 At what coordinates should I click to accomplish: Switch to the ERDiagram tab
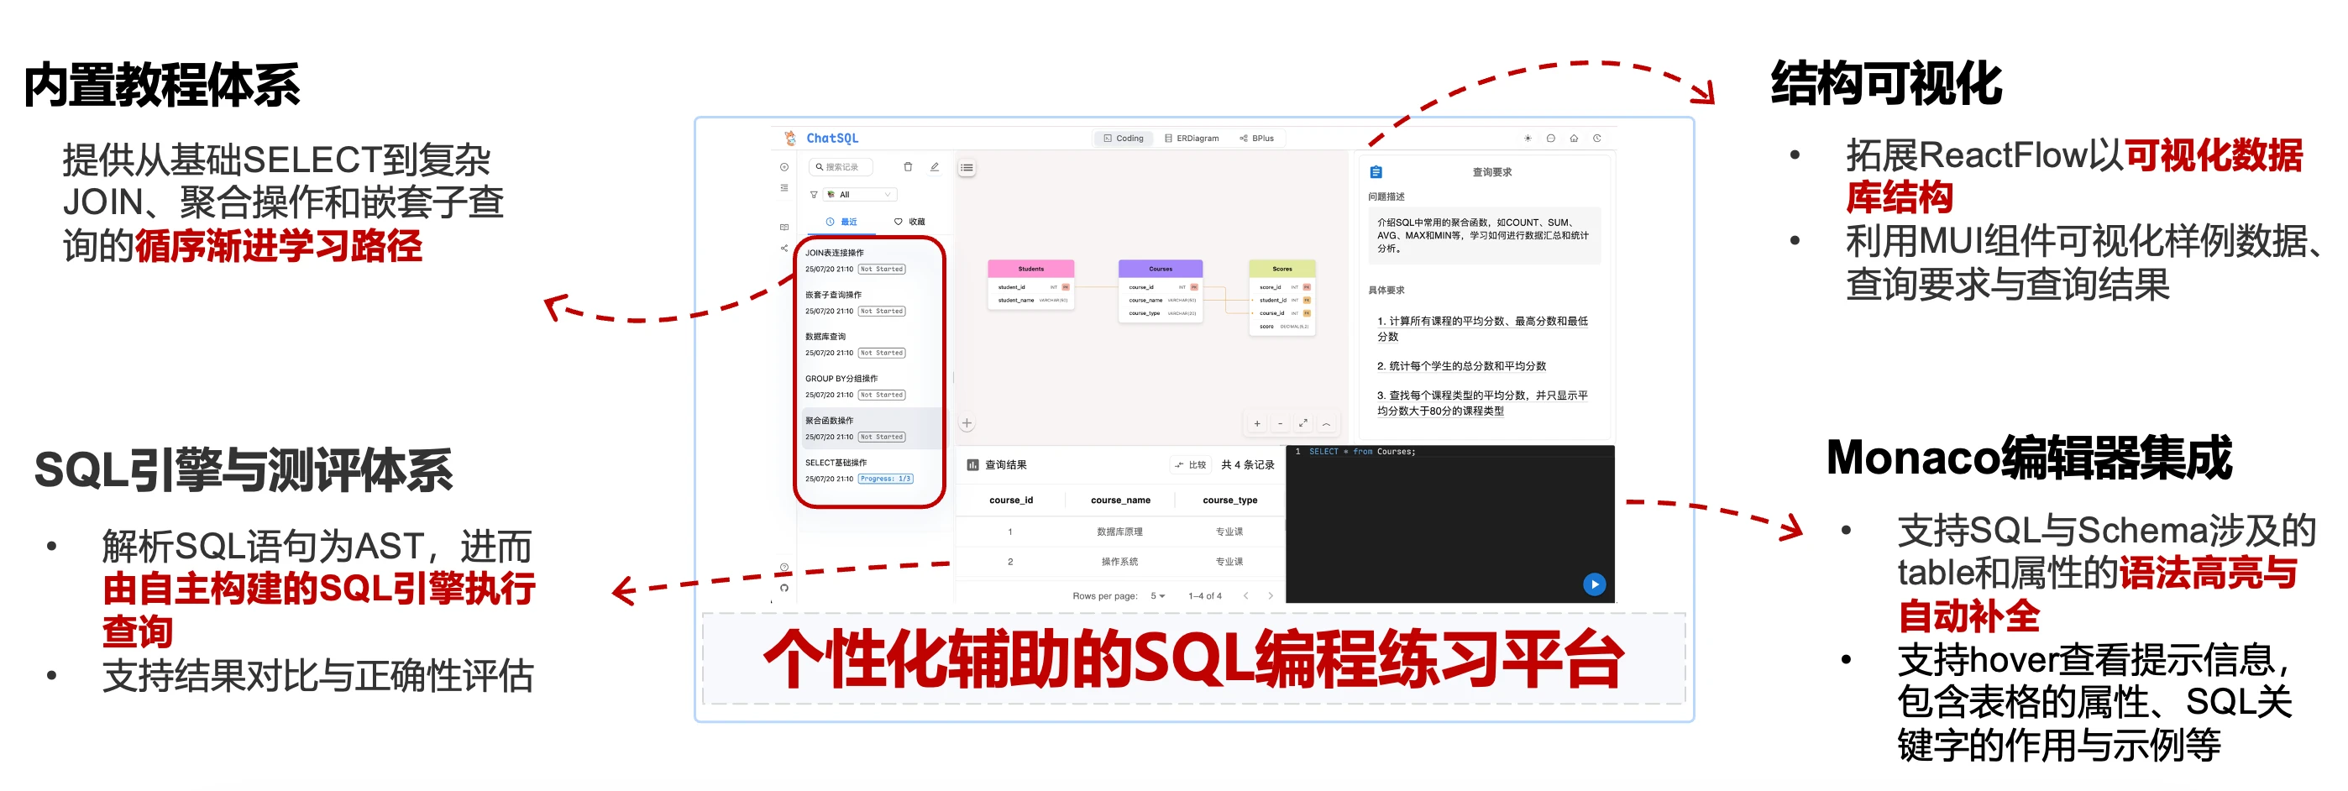[x=1192, y=139]
